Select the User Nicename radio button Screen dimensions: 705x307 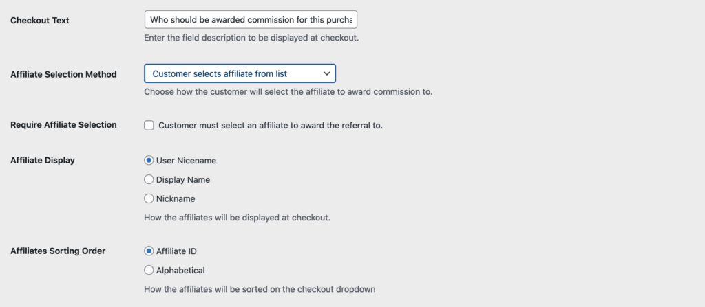pos(149,161)
